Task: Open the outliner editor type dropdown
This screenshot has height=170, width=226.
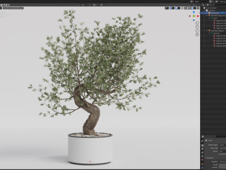Action: 203,5
